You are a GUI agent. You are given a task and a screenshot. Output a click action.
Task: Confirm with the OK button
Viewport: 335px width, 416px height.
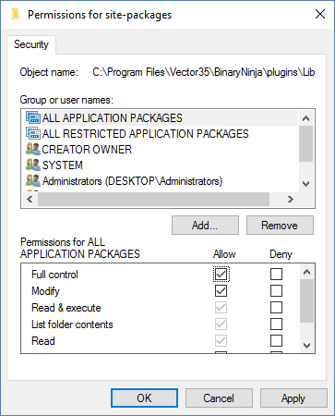coord(144,398)
